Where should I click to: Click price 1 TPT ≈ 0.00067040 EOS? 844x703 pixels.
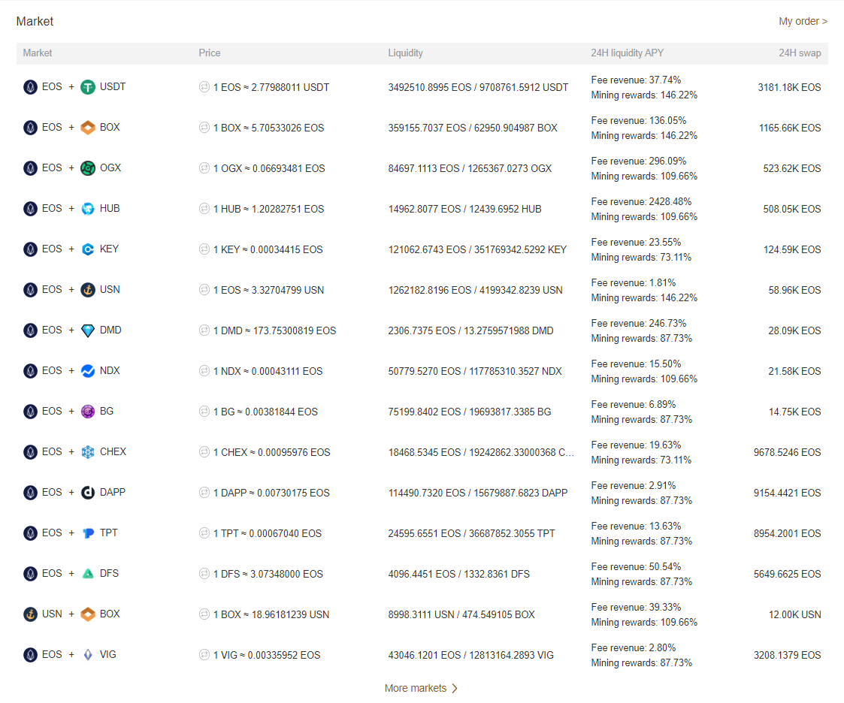267,533
